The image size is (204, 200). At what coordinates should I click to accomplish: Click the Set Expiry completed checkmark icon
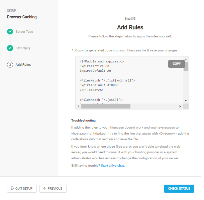[10, 48]
